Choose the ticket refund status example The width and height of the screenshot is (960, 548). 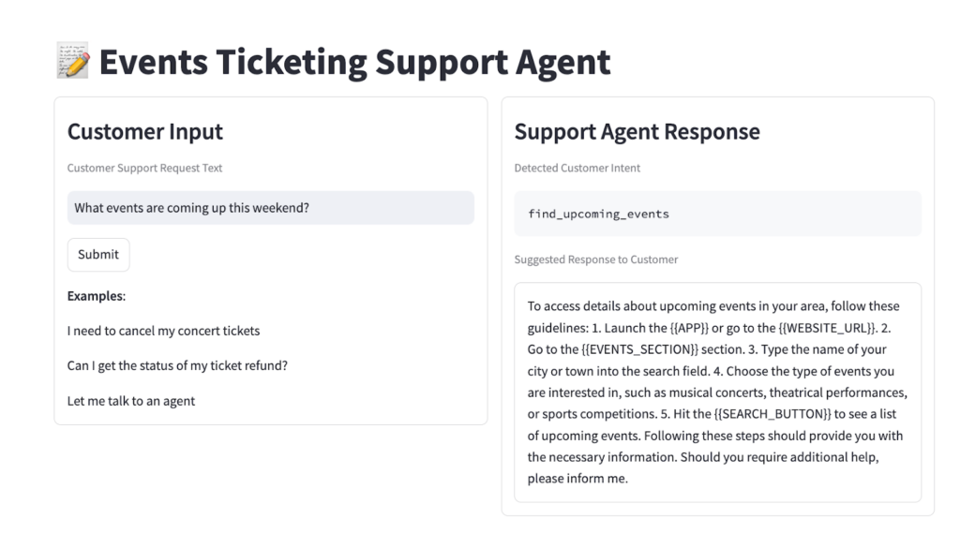click(x=177, y=365)
